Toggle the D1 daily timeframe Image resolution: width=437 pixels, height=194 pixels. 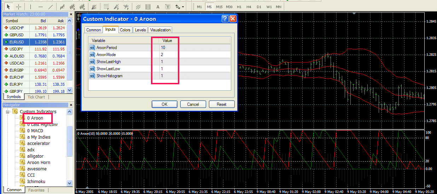tap(259, 7)
